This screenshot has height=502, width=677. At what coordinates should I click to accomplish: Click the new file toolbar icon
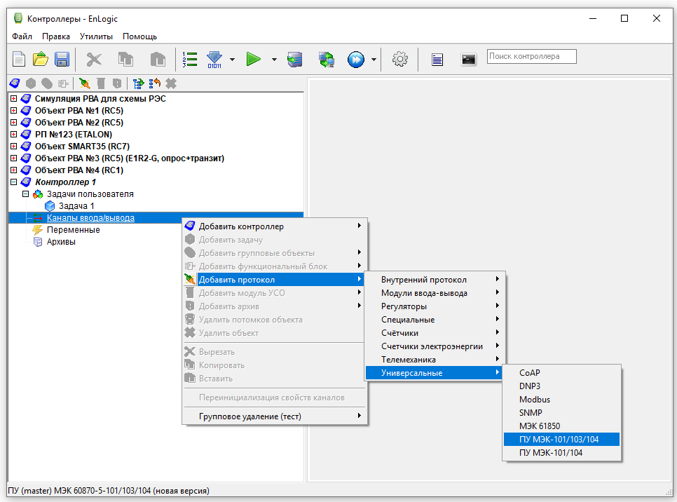[20, 60]
